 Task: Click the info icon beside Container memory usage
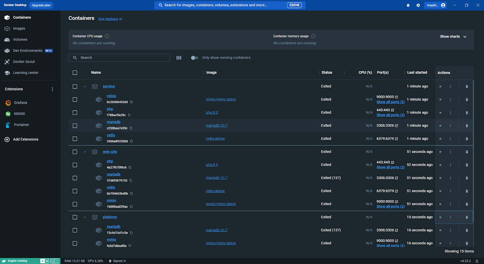pyautogui.click(x=313, y=36)
